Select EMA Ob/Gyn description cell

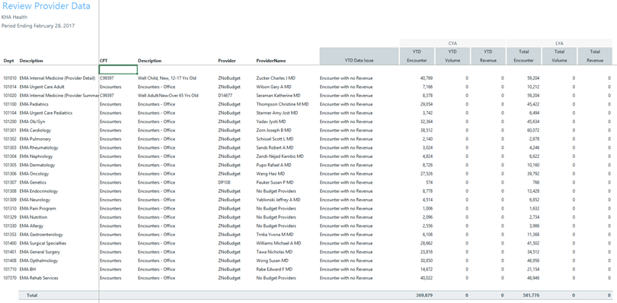(32, 122)
